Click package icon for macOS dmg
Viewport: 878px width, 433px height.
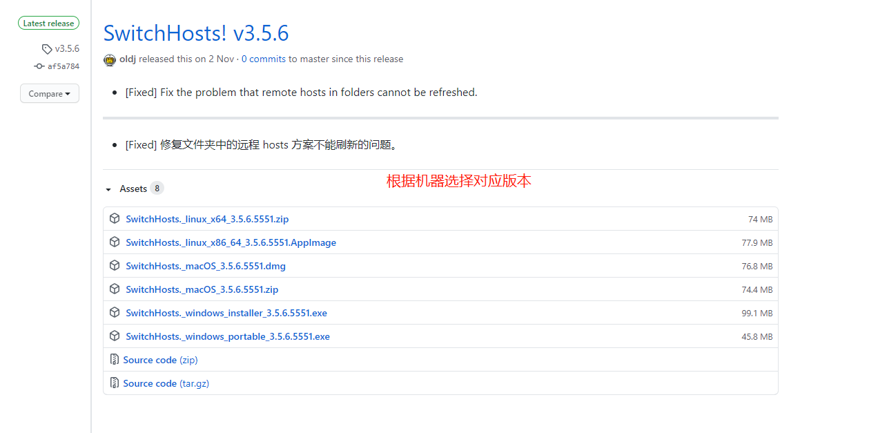point(115,266)
